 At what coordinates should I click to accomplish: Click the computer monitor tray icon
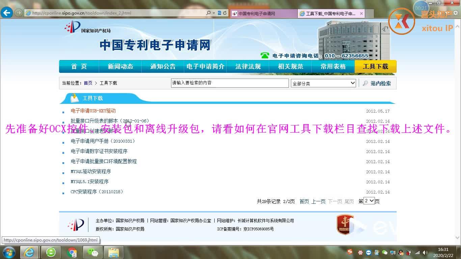coord(393,253)
